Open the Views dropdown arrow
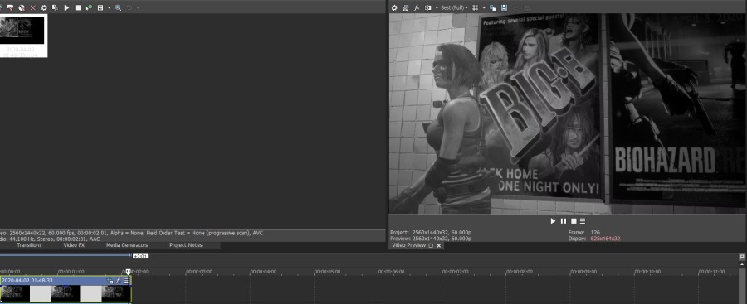The height and width of the screenshot is (304, 747). click(109, 7)
